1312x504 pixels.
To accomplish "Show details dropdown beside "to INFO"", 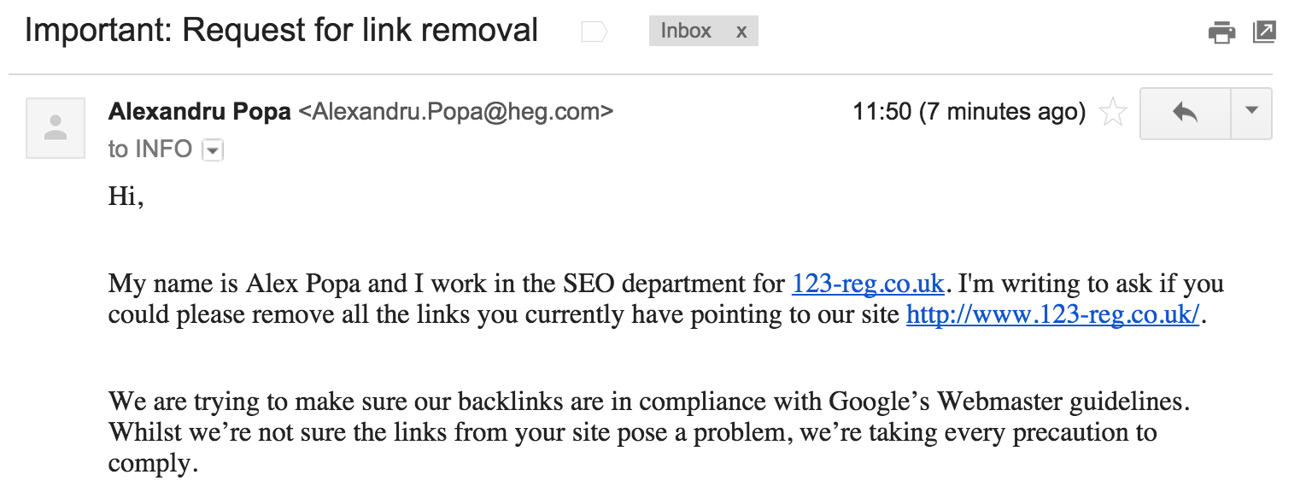I will coord(212,151).
